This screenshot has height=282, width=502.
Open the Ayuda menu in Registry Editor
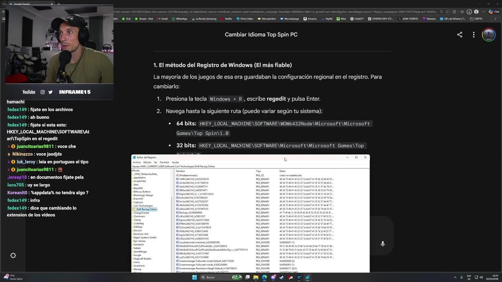pyautogui.click(x=175, y=162)
